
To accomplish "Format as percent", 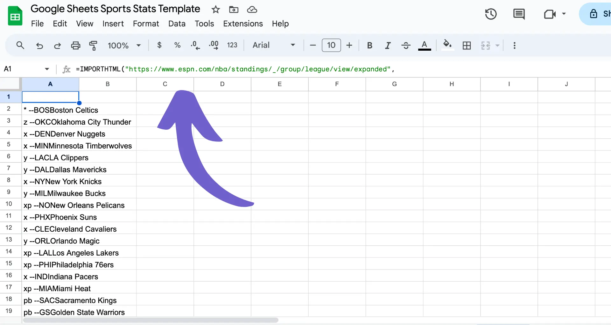I will click(x=177, y=45).
